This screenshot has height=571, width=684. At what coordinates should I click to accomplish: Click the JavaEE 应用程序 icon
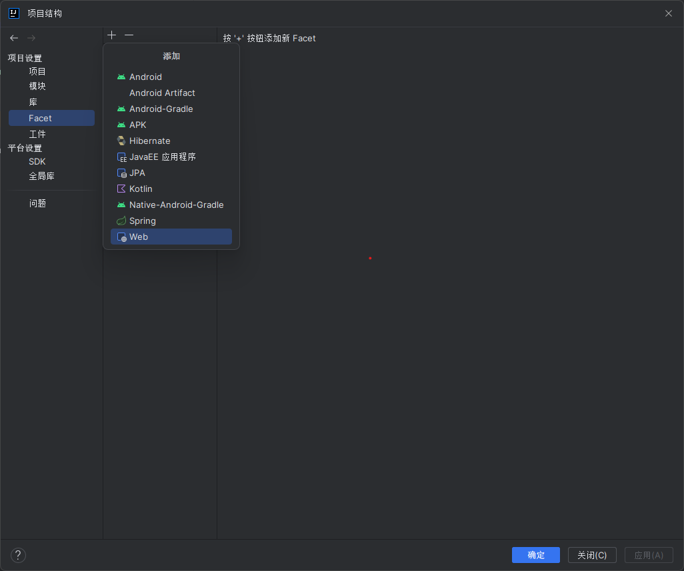tap(122, 157)
